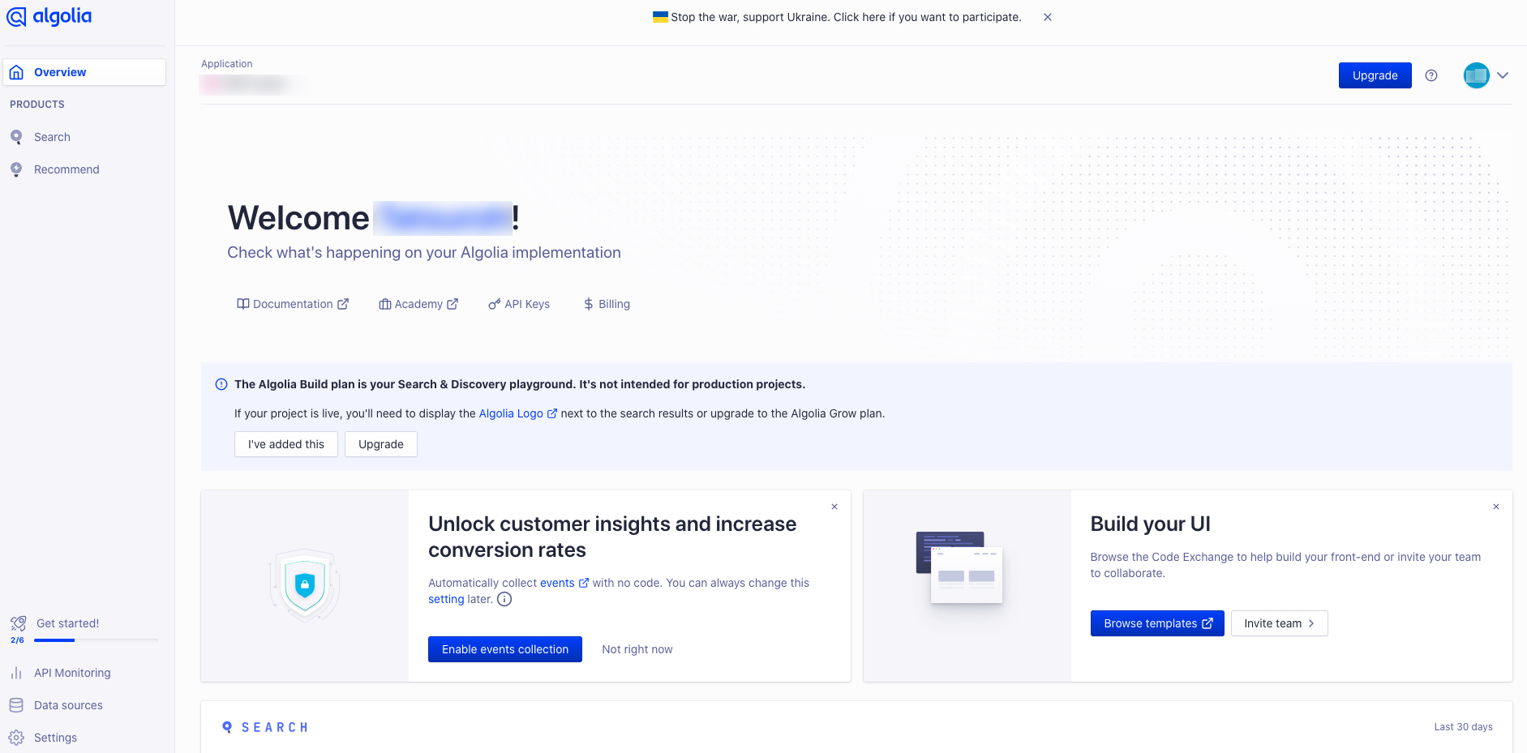This screenshot has height=753, width=1527.
Task: Dismiss the Ukraine banner
Action: [1048, 17]
